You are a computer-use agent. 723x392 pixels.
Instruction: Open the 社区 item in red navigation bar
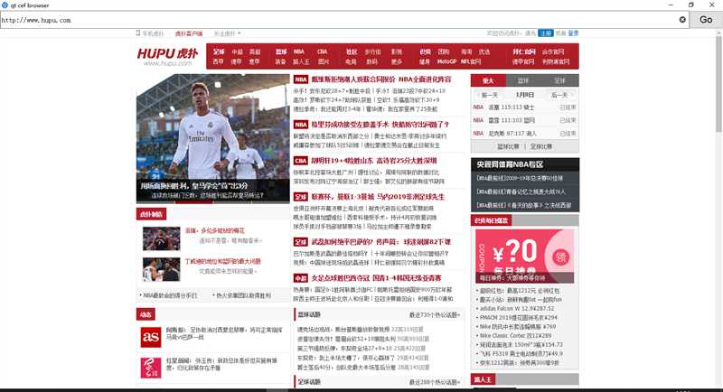click(352, 51)
